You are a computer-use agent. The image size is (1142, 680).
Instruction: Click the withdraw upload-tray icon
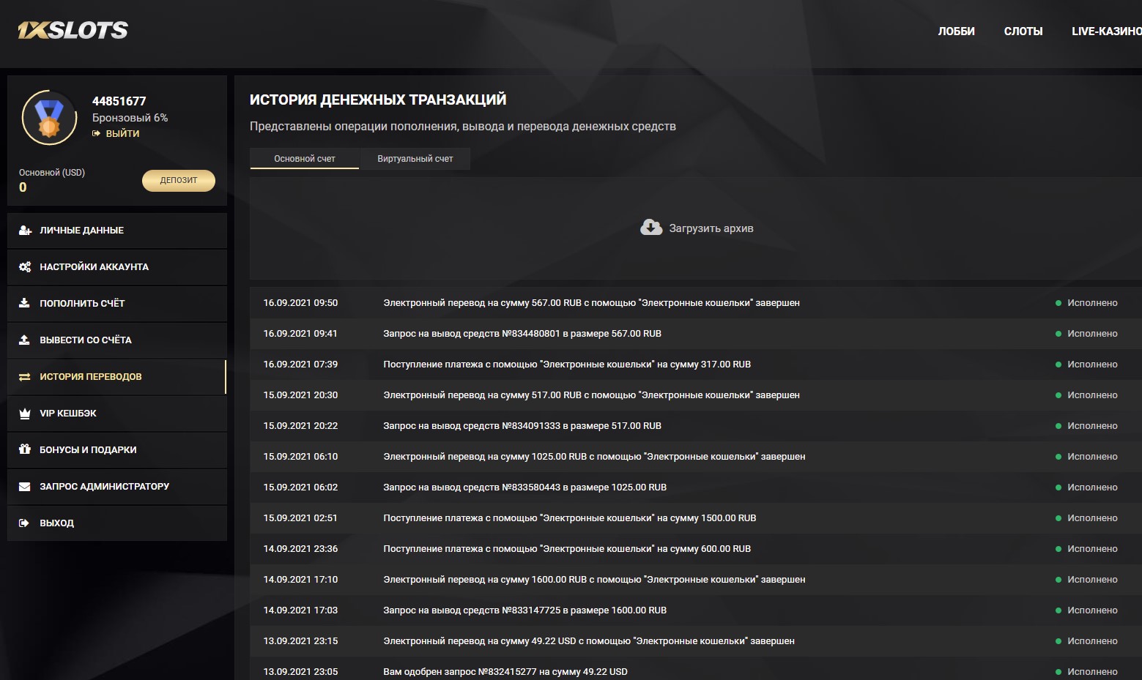coord(24,340)
